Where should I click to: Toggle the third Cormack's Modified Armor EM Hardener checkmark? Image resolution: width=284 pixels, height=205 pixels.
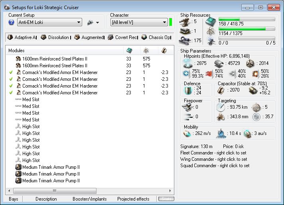[x=11, y=86]
